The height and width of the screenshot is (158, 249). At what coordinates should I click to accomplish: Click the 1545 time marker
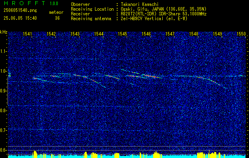click(x=123, y=34)
